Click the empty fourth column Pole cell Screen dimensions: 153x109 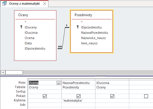141,83
